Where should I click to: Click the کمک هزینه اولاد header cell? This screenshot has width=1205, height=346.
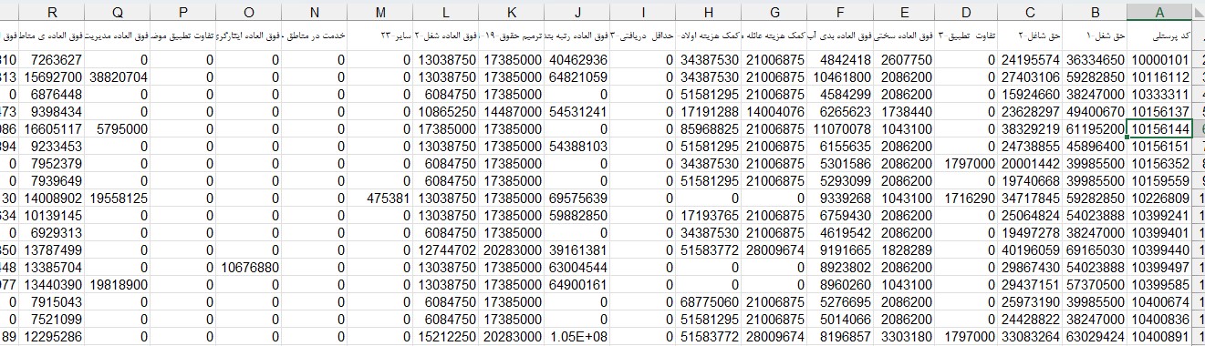coord(709,37)
